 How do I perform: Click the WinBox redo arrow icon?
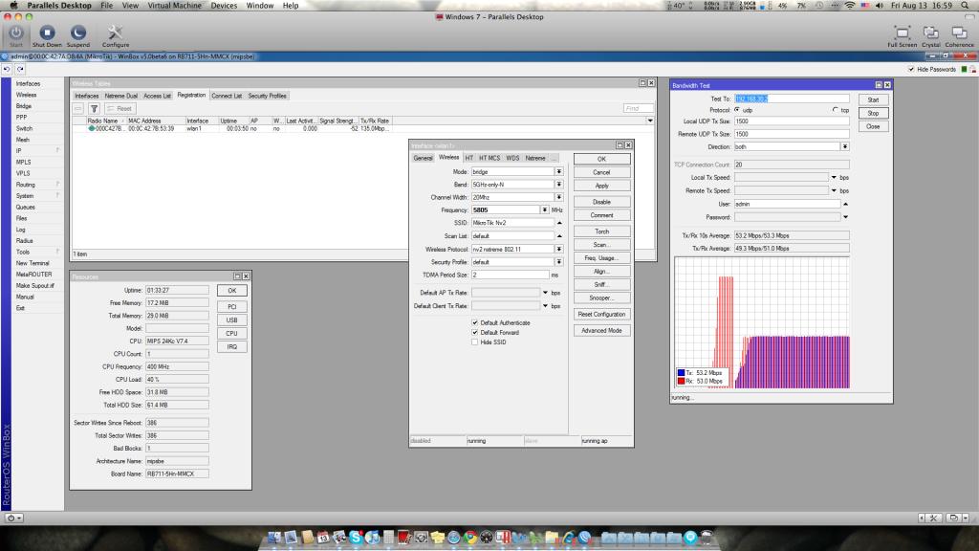coord(19,70)
